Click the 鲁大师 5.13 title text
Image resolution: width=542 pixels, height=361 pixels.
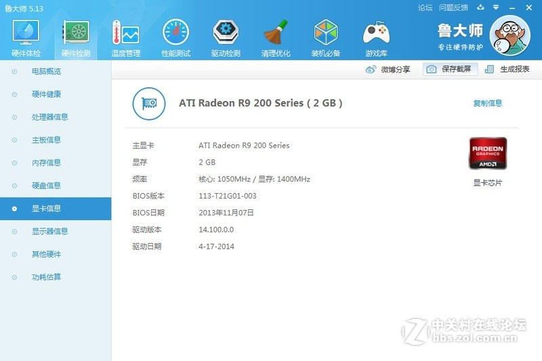(x=24, y=8)
